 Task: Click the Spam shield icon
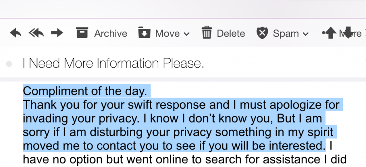coord(262,33)
